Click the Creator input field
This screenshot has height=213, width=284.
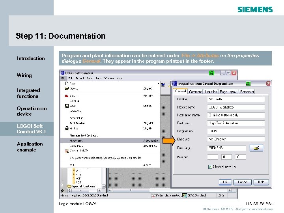236,99
